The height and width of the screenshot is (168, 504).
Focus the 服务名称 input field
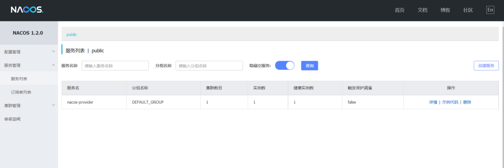[x=115, y=65]
